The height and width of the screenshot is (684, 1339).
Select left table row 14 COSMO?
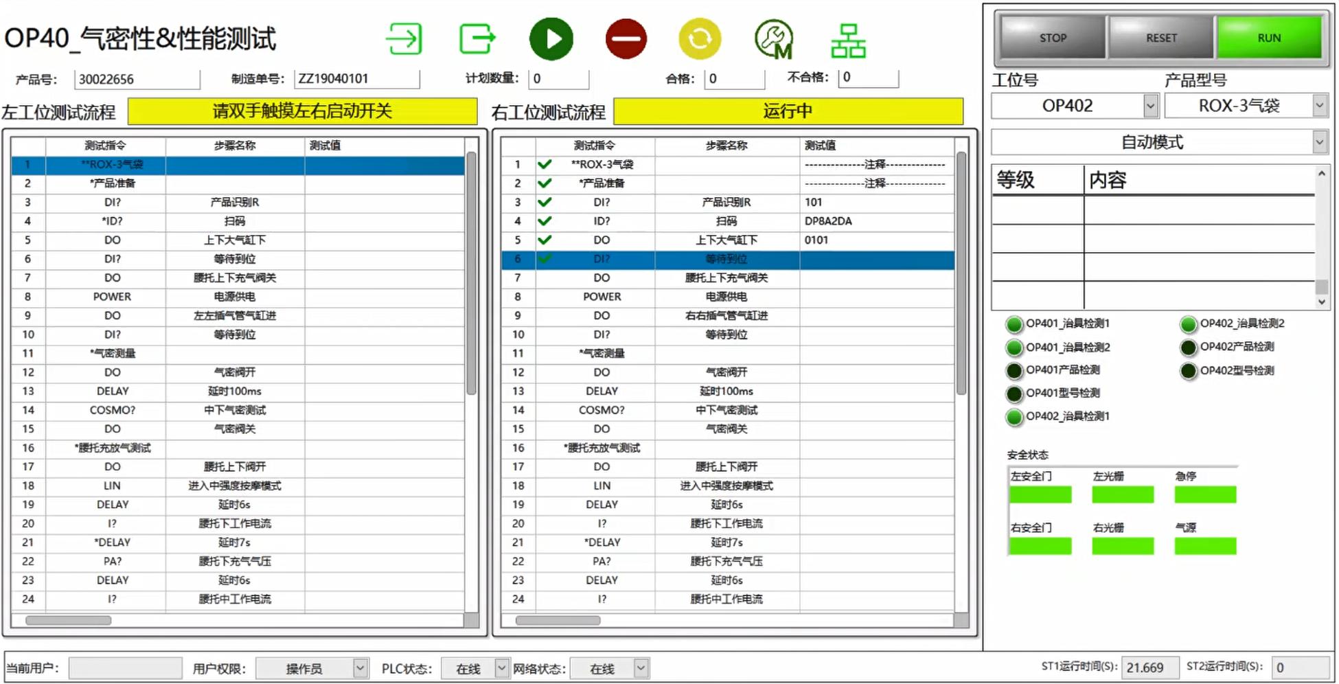click(x=238, y=410)
